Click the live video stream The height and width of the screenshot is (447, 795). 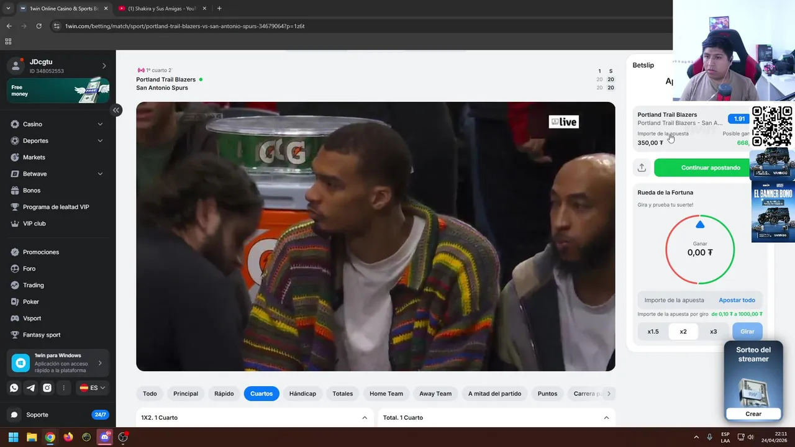point(376,237)
